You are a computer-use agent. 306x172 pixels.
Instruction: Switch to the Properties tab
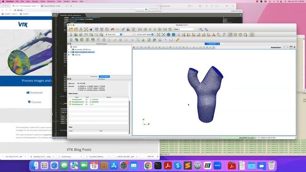point(94,76)
